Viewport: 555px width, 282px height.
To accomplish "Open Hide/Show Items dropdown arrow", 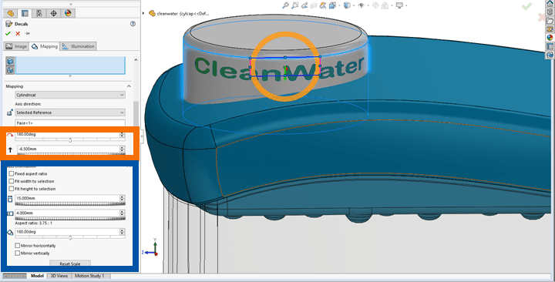I will click(x=368, y=5).
